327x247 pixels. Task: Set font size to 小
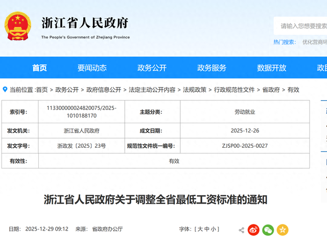click(214, 229)
